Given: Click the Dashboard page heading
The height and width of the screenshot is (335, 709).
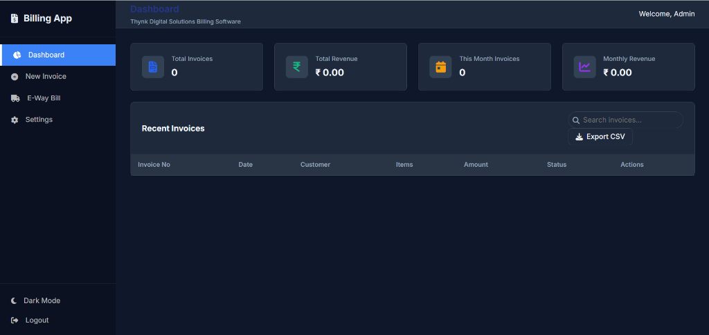Looking at the screenshot, I should [154, 9].
